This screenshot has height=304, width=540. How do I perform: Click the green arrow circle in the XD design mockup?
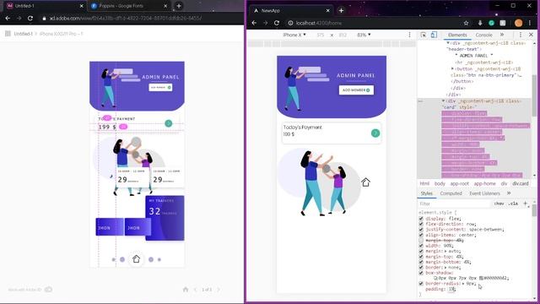169,123
